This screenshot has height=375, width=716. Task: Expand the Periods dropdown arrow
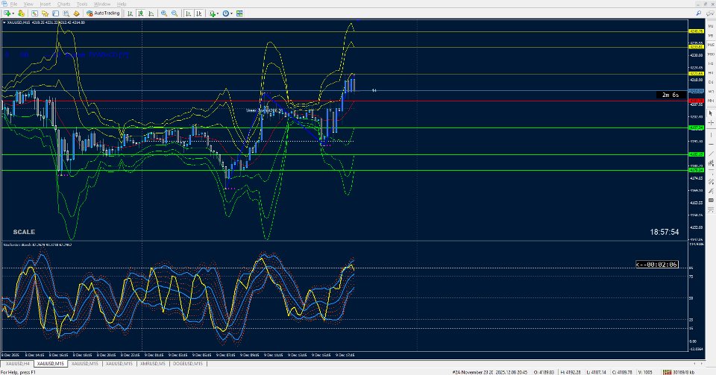click(231, 13)
